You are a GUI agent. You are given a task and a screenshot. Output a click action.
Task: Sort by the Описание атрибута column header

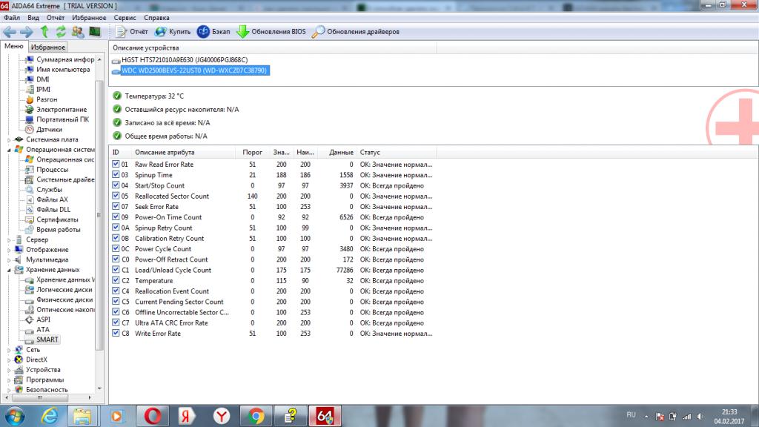click(x=184, y=153)
